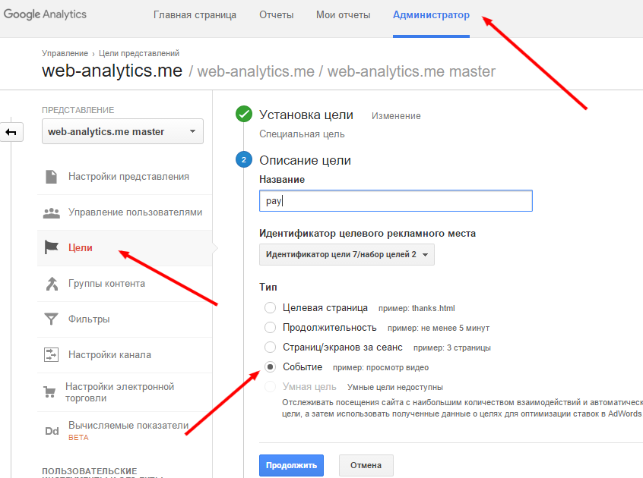Click the back arrow button in sidebar
Image resolution: width=643 pixels, height=478 pixels.
(11, 132)
